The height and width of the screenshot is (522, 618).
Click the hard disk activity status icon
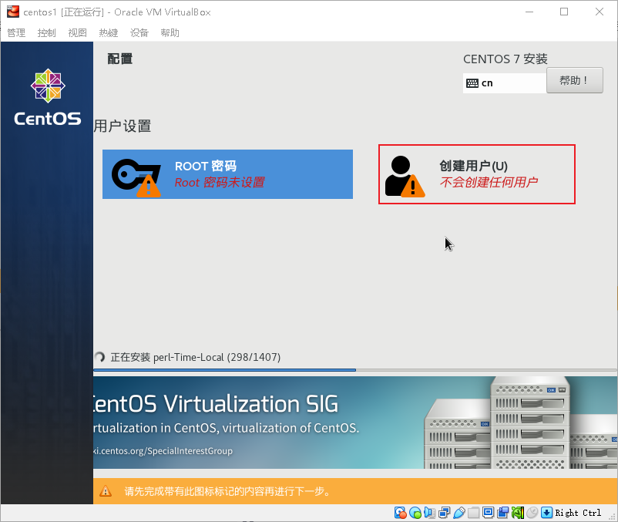click(x=401, y=513)
